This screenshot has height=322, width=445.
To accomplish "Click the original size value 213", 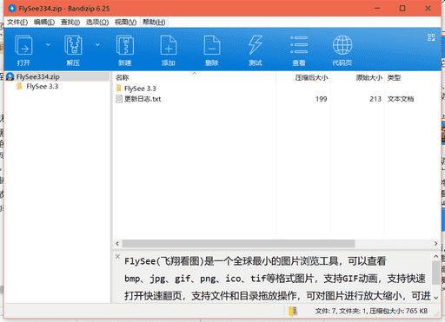I will [x=375, y=99].
